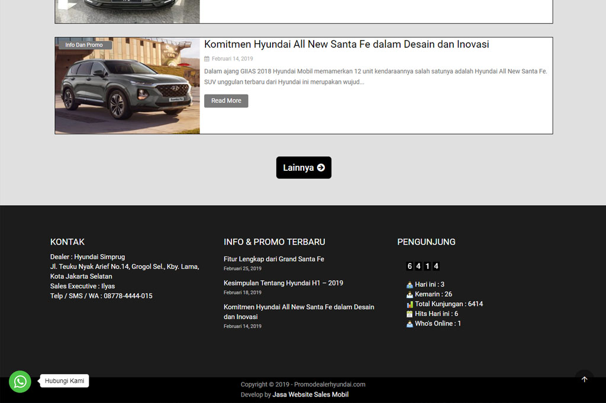Open Read More for Santa Fe article

coord(226,100)
